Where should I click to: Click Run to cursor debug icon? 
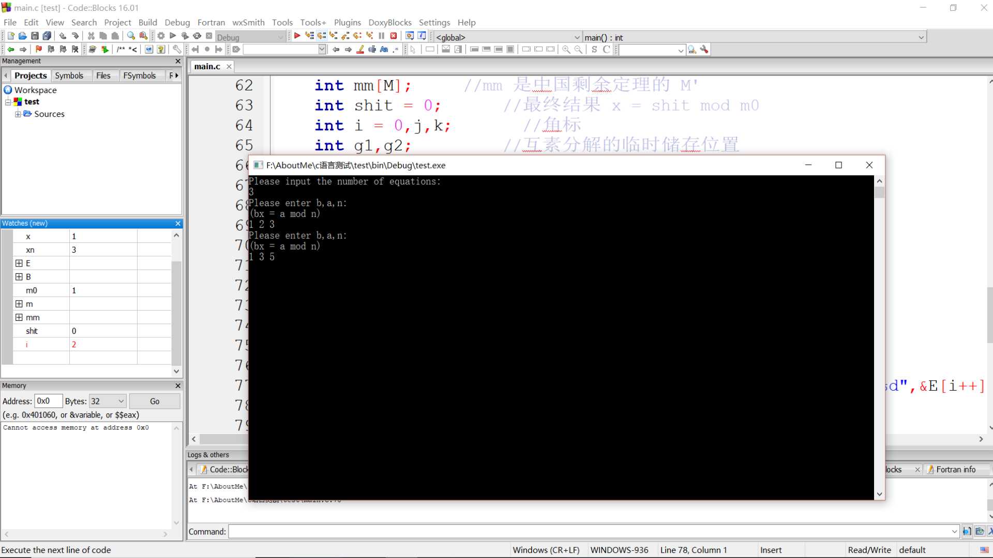pos(309,36)
